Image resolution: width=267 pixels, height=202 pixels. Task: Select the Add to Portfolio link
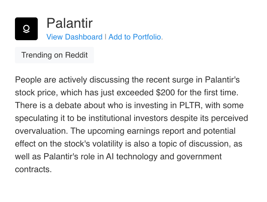click(x=136, y=37)
